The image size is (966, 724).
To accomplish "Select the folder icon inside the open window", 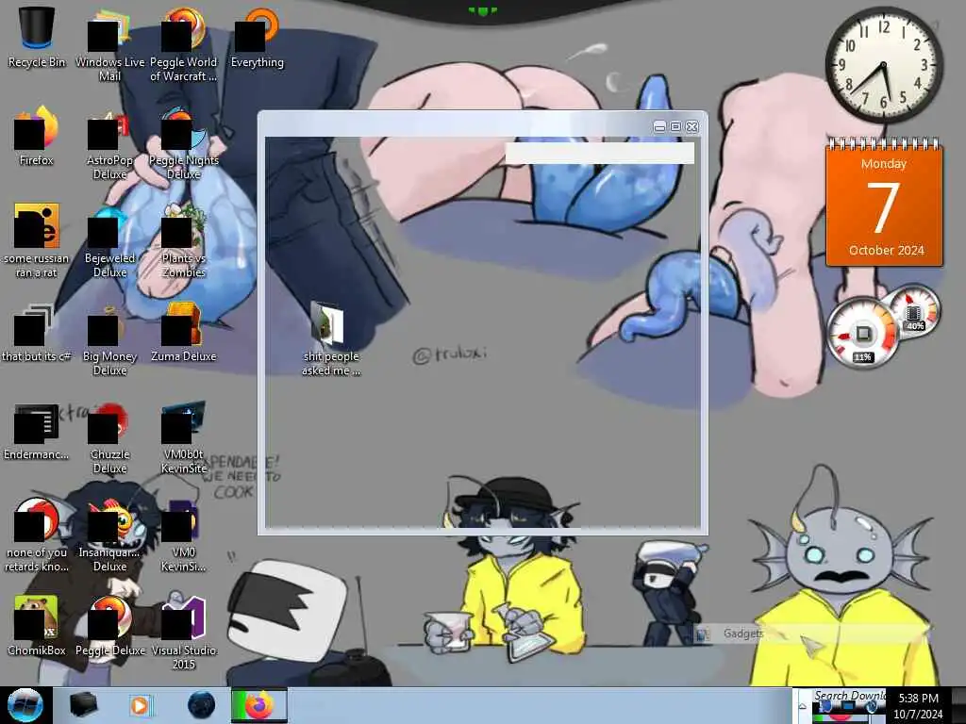I will pos(331,338).
